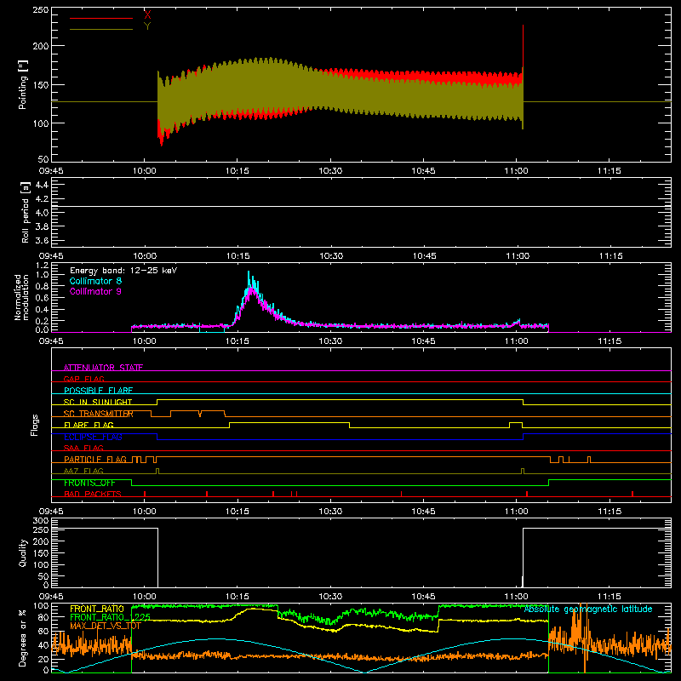Screen dimensions: 681x681
Task: Click the ECLIPSE_FLAG label
Action: (x=93, y=437)
